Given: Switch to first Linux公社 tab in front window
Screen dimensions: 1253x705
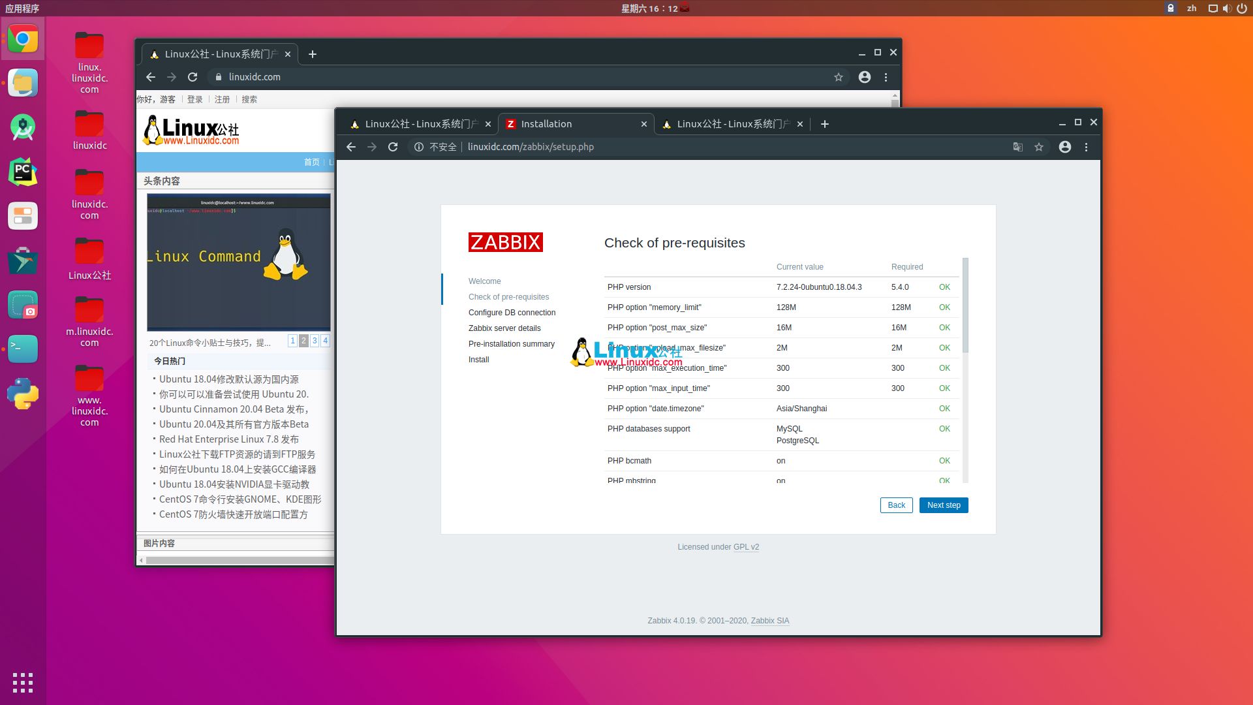Looking at the screenshot, I should (420, 124).
